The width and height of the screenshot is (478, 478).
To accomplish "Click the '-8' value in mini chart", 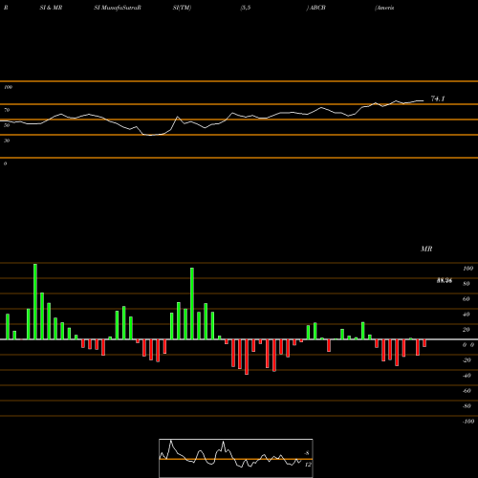I will [307, 453].
